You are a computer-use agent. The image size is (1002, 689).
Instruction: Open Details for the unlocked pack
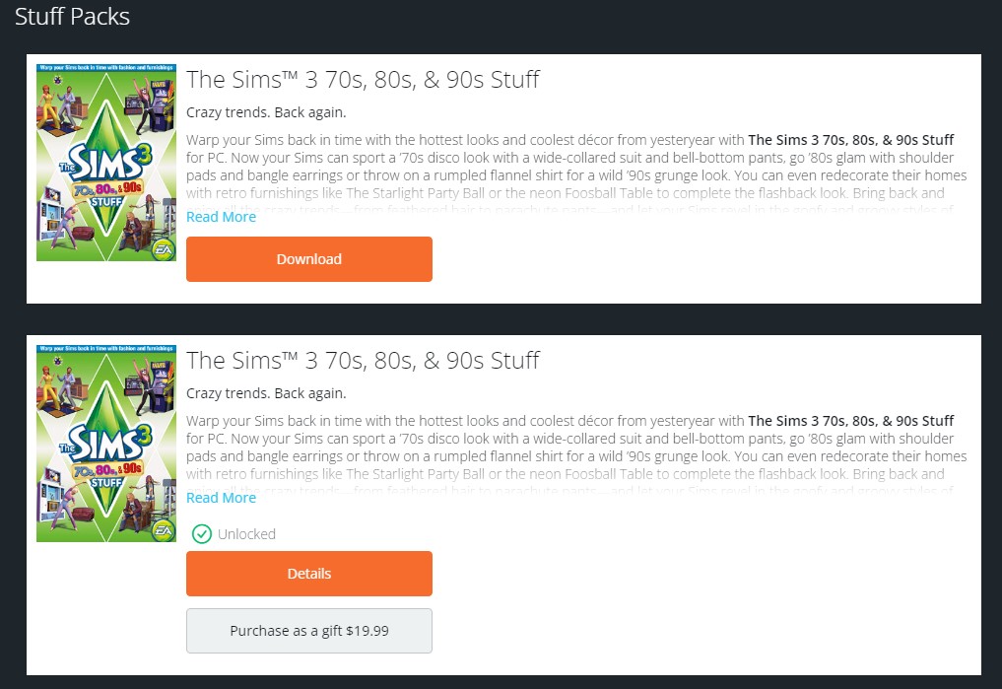pos(308,574)
